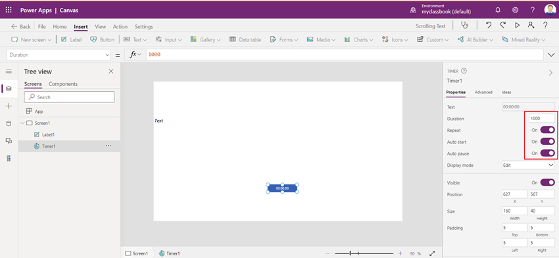Open the Timer1 ellipsis options
This screenshot has height=258, width=559.
click(109, 146)
